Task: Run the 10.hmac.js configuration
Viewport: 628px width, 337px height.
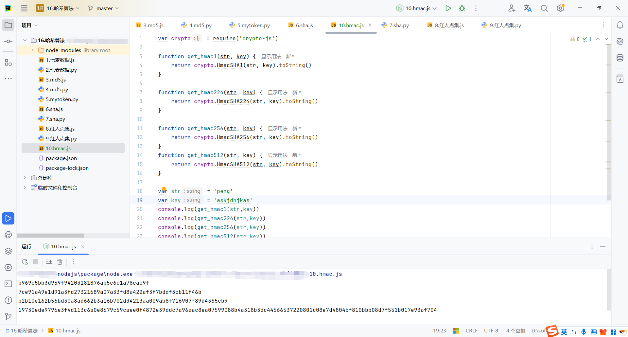Action: tap(448, 8)
